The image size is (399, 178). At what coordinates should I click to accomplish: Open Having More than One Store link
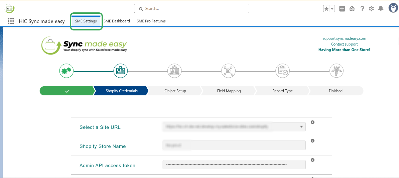(x=344, y=50)
